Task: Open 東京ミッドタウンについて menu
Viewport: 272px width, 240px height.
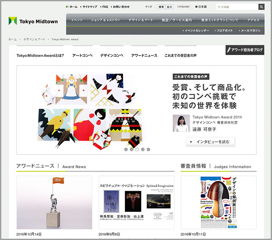Action: 220,20
